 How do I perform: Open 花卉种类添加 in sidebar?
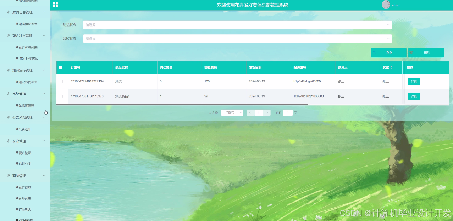click(29, 59)
